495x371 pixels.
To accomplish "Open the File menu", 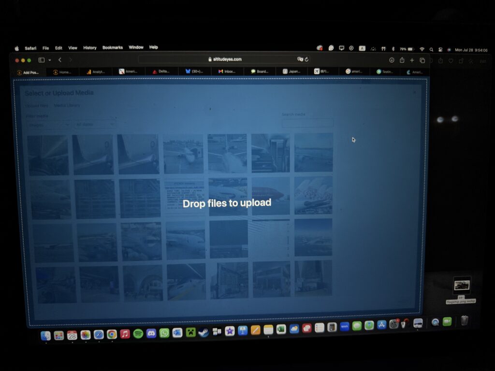I will (x=46, y=48).
